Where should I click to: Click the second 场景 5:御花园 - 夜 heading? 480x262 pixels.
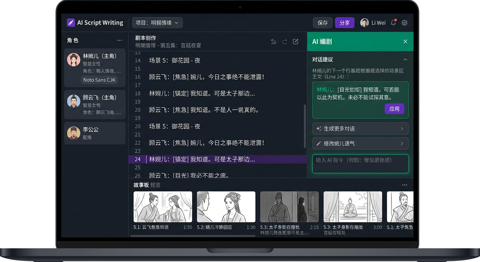pyautogui.click(x=175, y=126)
